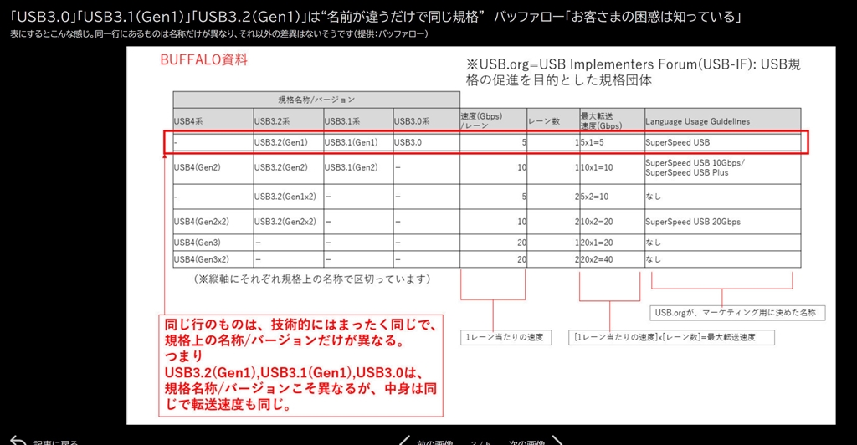This screenshot has height=445, width=857.
Task: Click the back arrow icon to return to article
Action: (18, 440)
